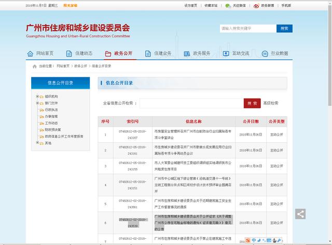Open 住建动态 navigation tab

pos(79,53)
